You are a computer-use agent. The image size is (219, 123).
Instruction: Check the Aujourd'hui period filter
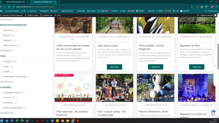[x=1, y=30]
